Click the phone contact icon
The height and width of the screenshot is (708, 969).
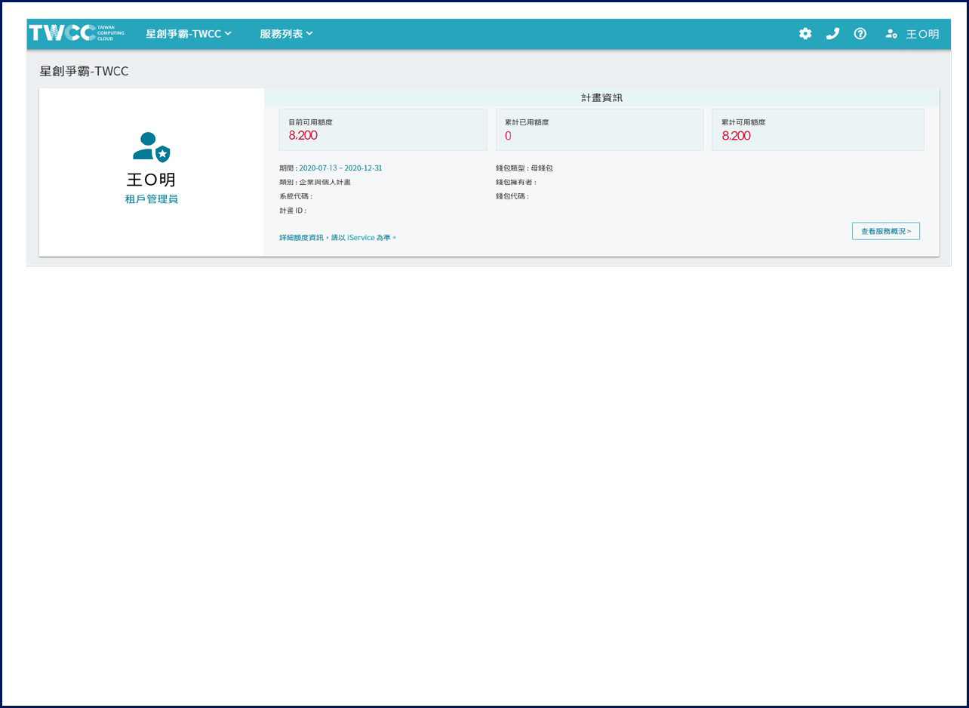click(832, 34)
